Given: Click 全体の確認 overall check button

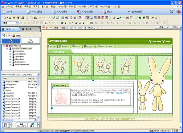Looking at the screenshot, I should coord(134,12).
